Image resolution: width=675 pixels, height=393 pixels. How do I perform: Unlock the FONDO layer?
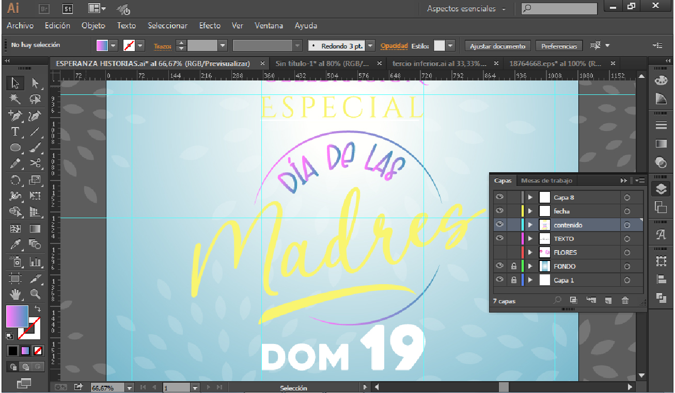(513, 266)
